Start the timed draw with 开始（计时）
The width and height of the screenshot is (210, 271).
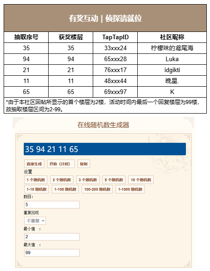tap(61, 164)
